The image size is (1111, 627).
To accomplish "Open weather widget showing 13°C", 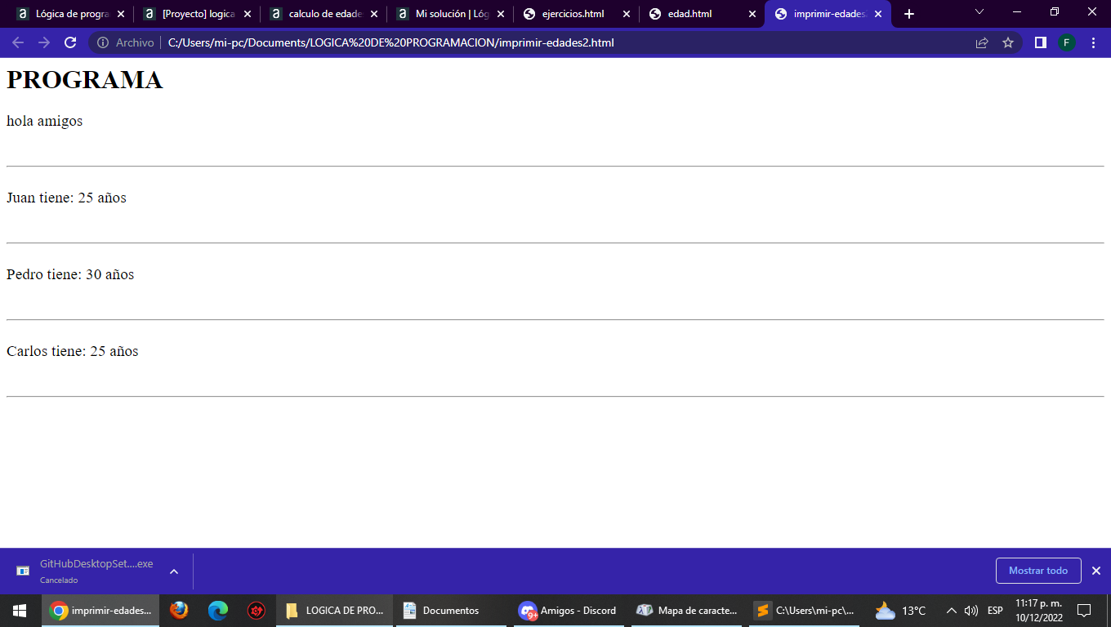I will point(900,611).
